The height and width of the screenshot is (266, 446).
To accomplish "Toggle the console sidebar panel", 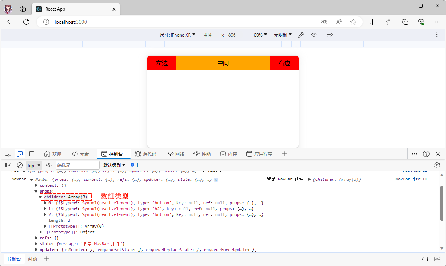I will click(8, 165).
